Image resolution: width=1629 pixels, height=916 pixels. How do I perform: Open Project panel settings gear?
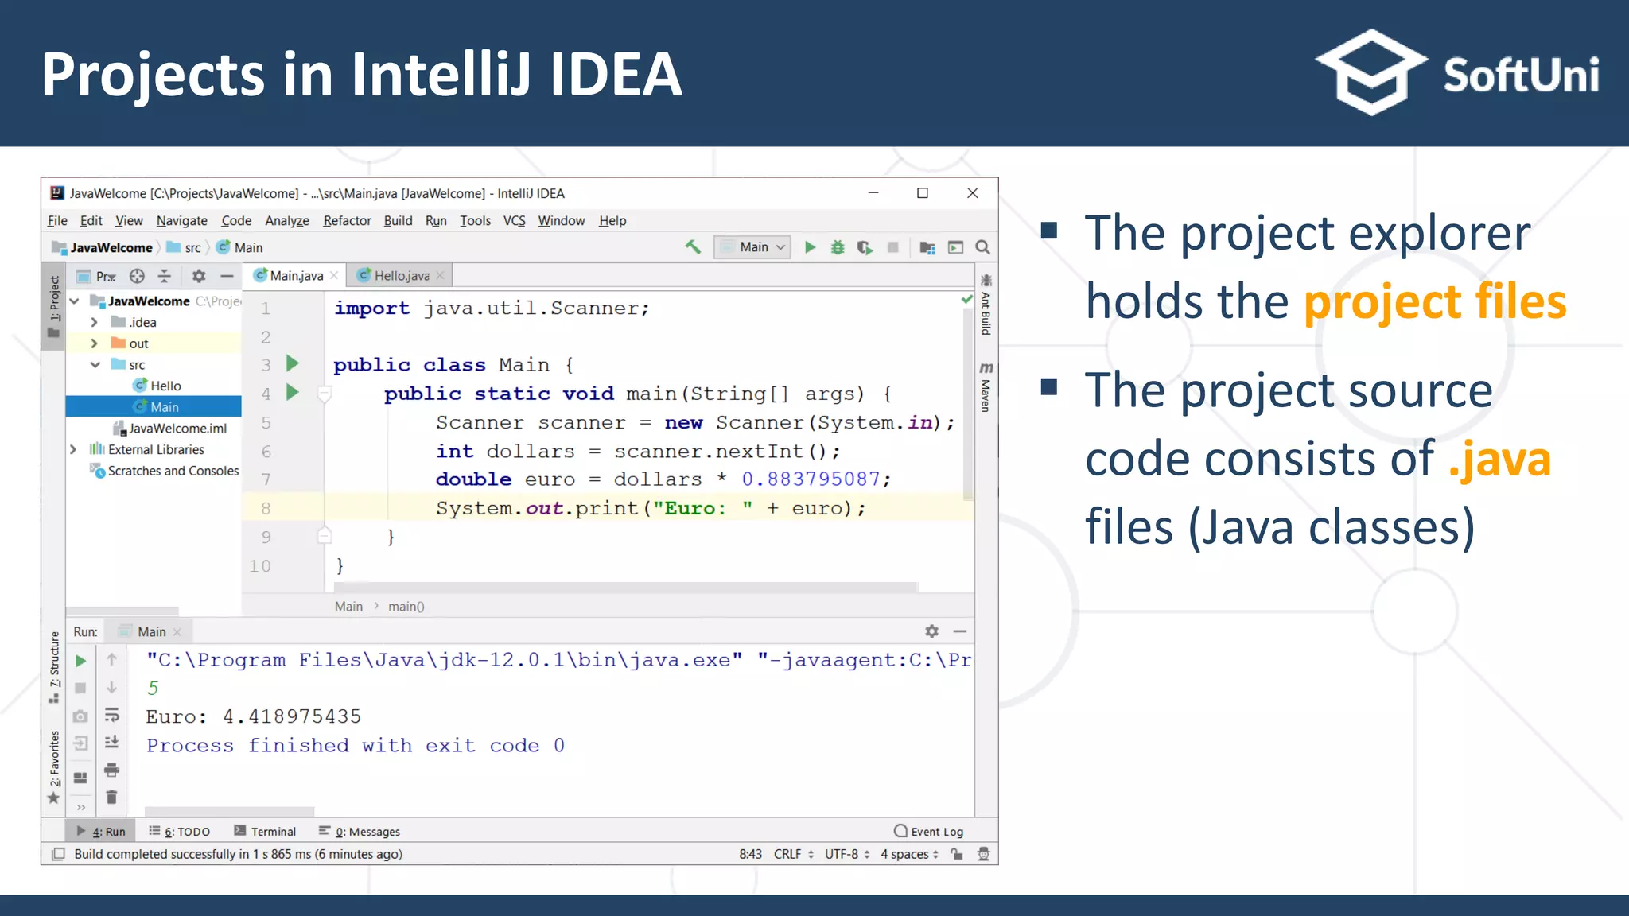click(199, 276)
